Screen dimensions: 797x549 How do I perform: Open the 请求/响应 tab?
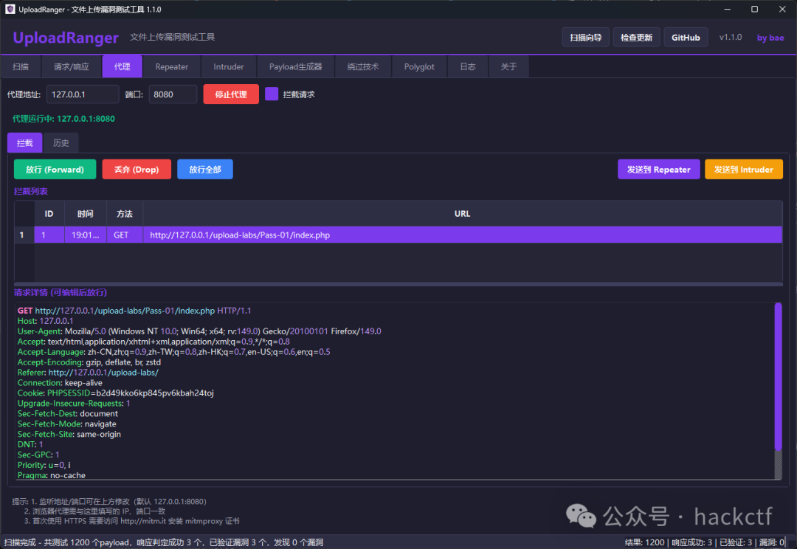coord(71,66)
